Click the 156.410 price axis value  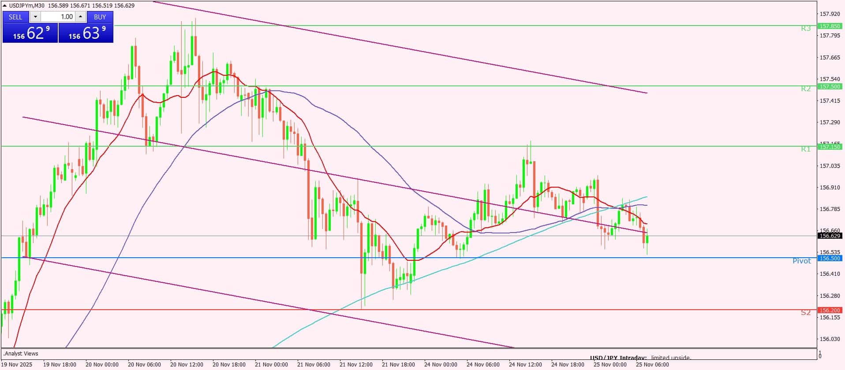[x=830, y=274]
